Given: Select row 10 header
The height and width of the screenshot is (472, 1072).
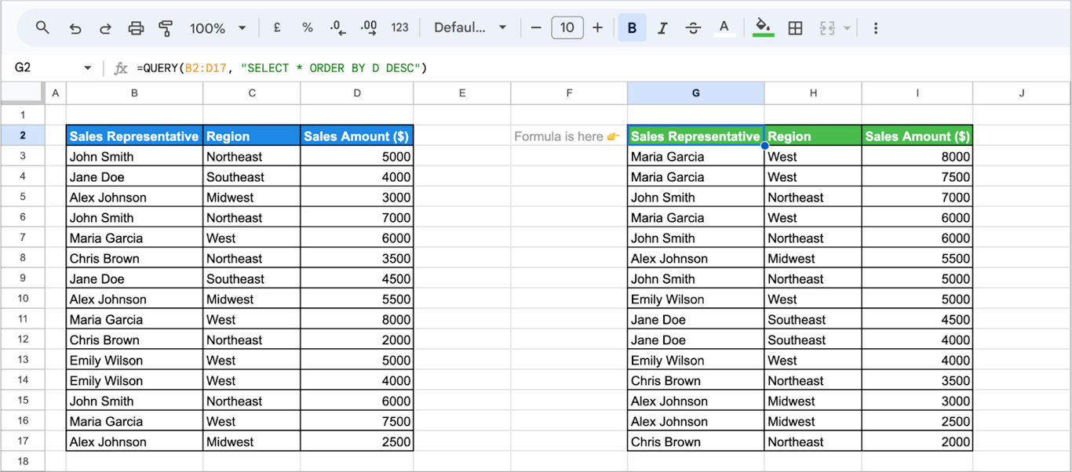Looking at the screenshot, I should [x=23, y=299].
